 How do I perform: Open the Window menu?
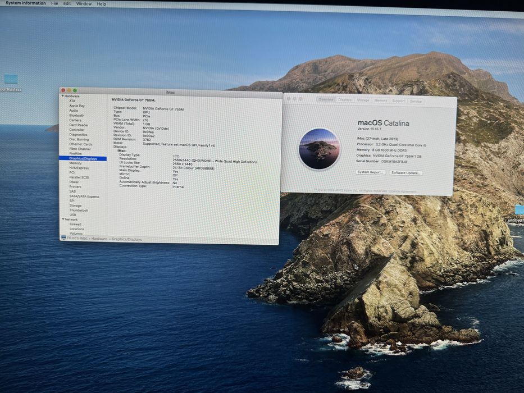[84, 4]
